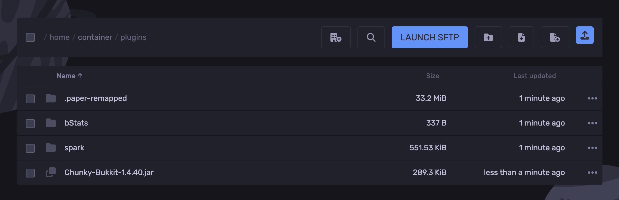Click the search files magnifier icon
The image size is (619, 200).
[371, 37]
